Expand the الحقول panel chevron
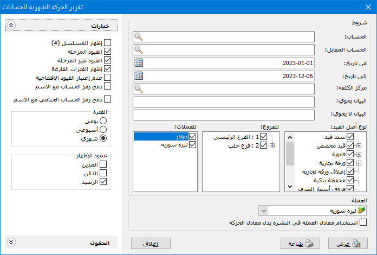 coord(11,242)
